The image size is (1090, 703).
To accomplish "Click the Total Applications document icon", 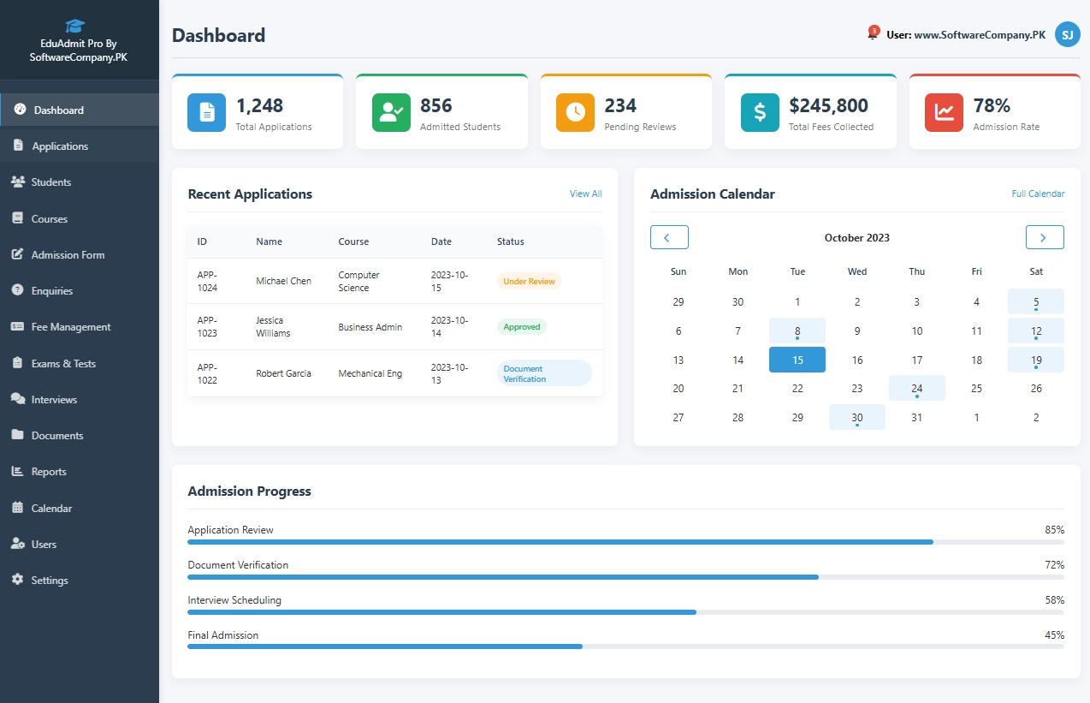I will (x=206, y=112).
